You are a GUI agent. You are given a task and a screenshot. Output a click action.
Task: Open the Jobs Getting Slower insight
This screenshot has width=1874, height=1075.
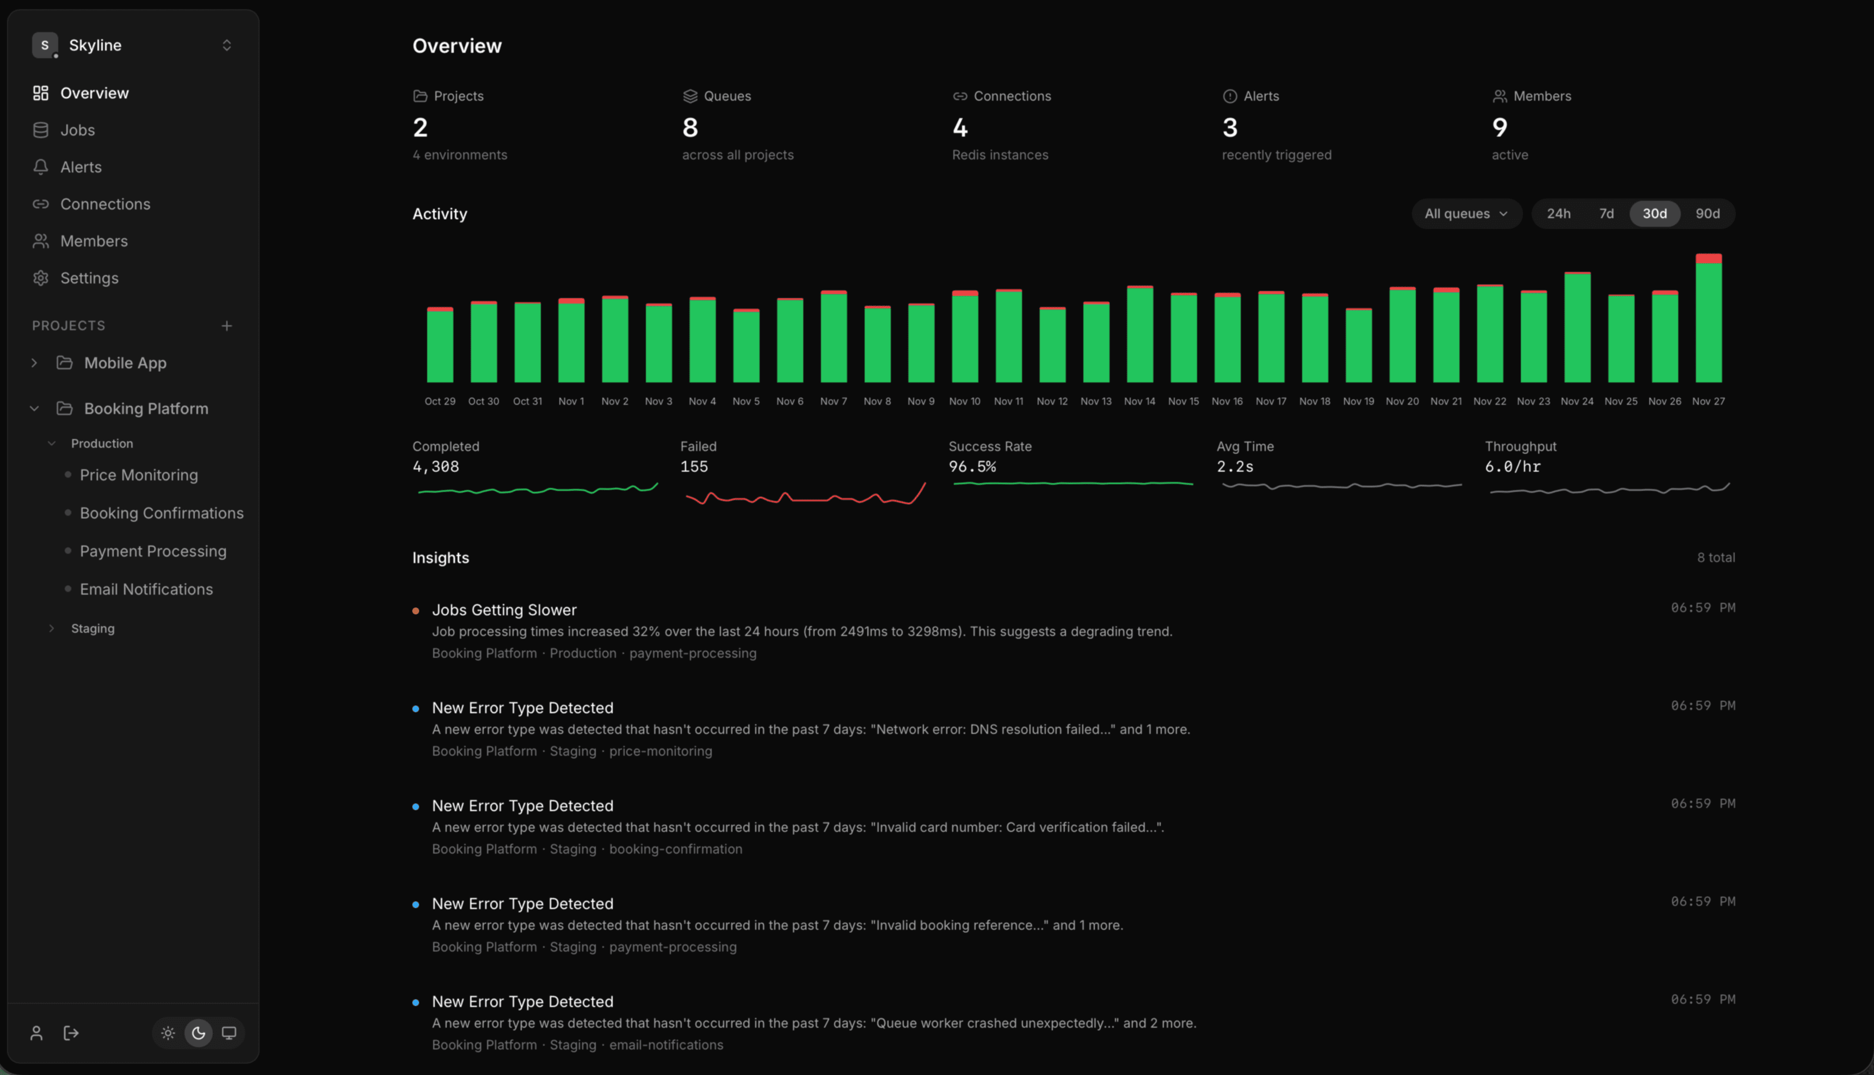tap(504, 610)
